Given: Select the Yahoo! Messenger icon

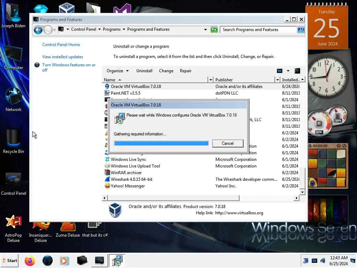Looking at the screenshot, I should coord(107,186).
